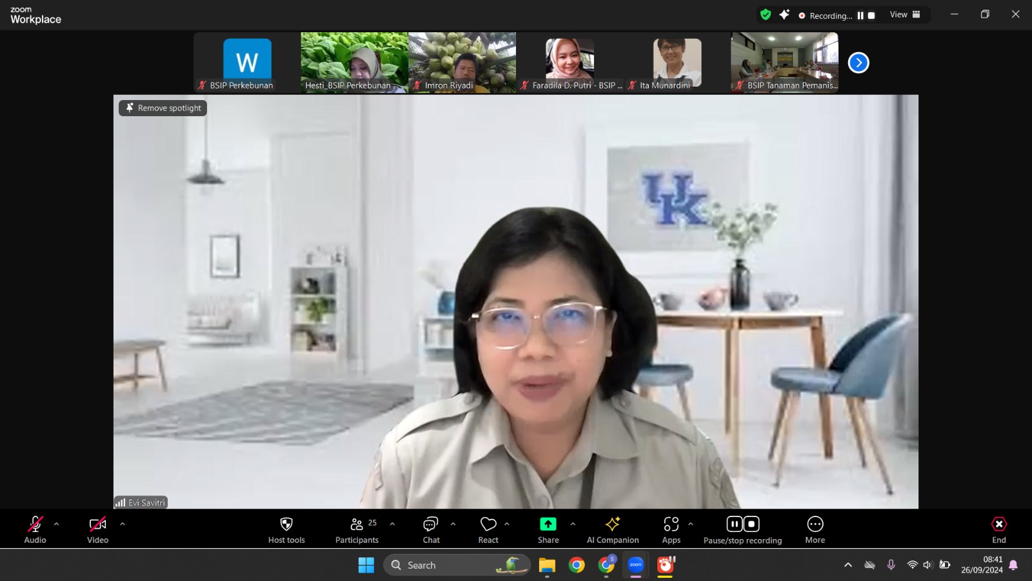Open notifications bell icon
Viewport: 1032px width, 581px height.
(x=1013, y=565)
